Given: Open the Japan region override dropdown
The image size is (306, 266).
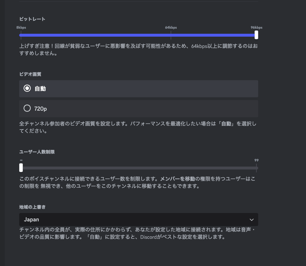Looking at the screenshot, I should click(x=139, y=220).
